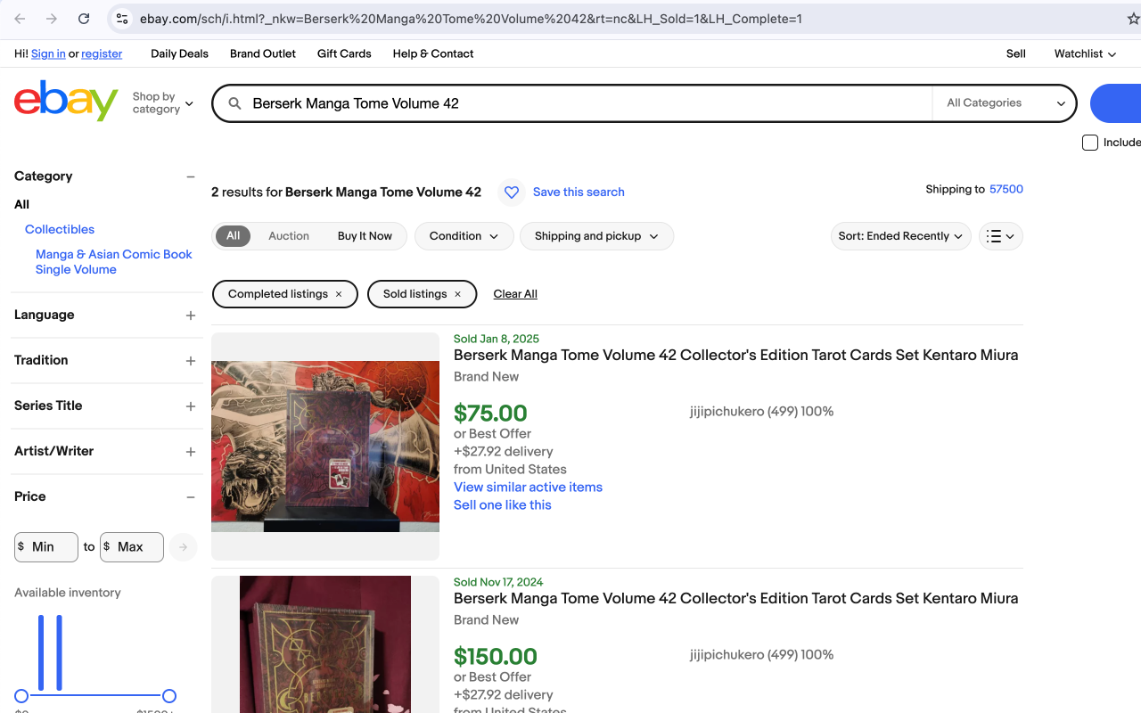Click the $75.00 sold price
This screenshot has width=1141, height=713.
pos(490,414)
